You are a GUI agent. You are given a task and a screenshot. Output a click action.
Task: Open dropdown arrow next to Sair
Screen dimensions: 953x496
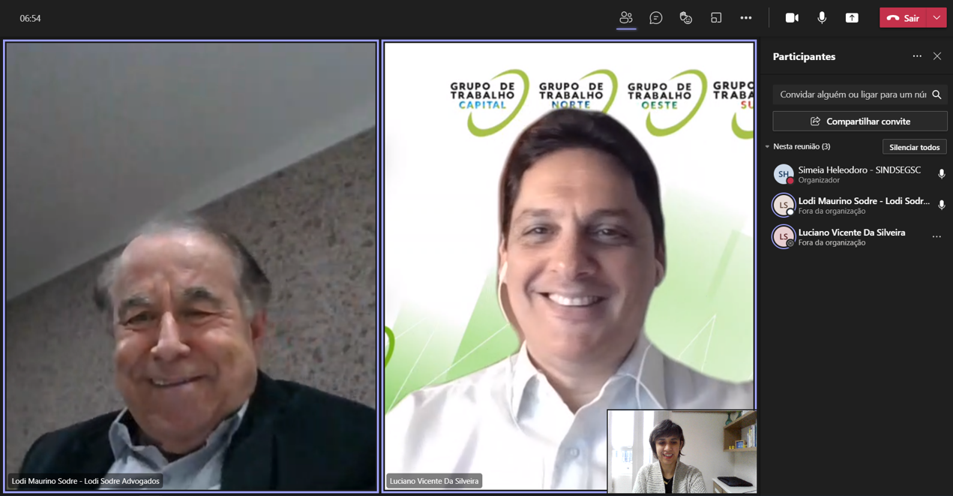pyautogui.click(x=937, y=18)
